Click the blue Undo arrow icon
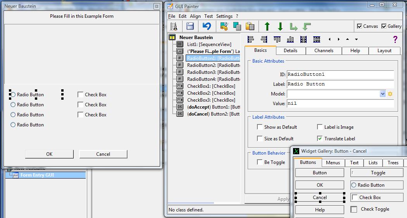 [207, 26]
